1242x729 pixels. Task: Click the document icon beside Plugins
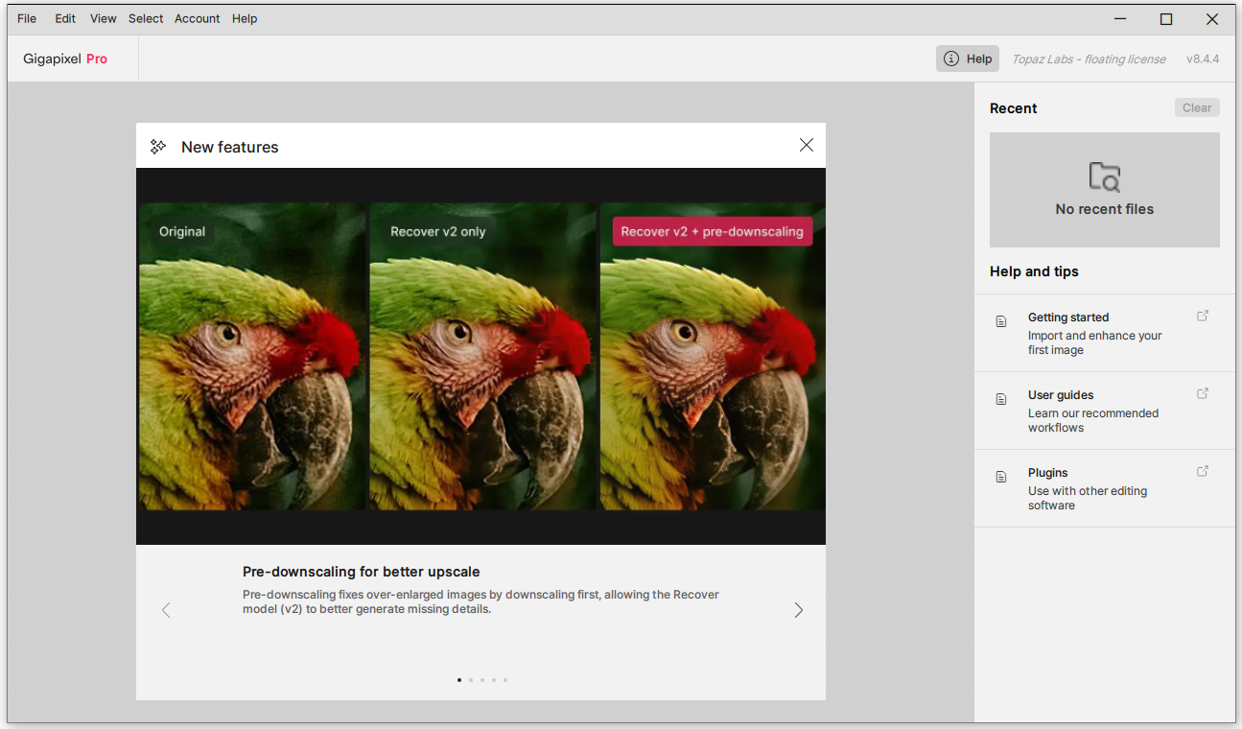pos(1001,477)
